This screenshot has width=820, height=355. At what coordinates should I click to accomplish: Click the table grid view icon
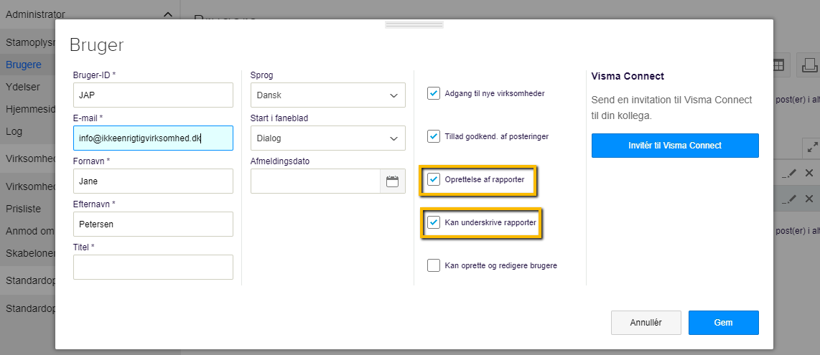coord(778,65)
